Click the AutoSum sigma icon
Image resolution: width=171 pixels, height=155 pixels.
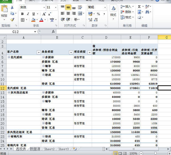pos(139,7)
